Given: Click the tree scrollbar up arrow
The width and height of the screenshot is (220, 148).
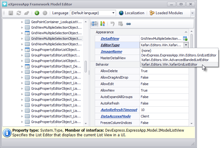Looking at the screenshot, I should tap(86, 22).
